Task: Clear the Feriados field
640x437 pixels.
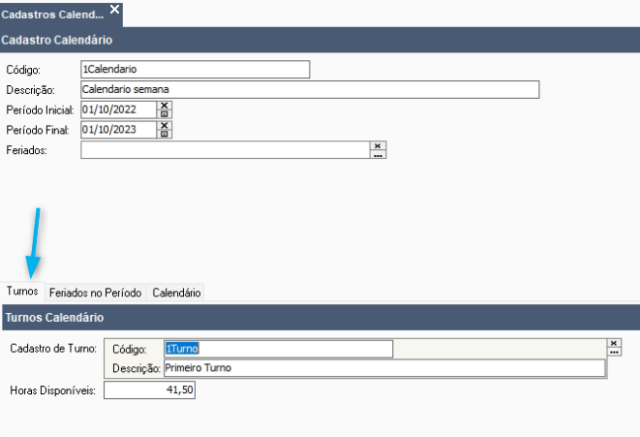Action: [378, 145]
